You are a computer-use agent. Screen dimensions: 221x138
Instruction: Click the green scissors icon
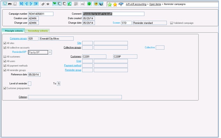pyautogui.click(x=54, y=4)
